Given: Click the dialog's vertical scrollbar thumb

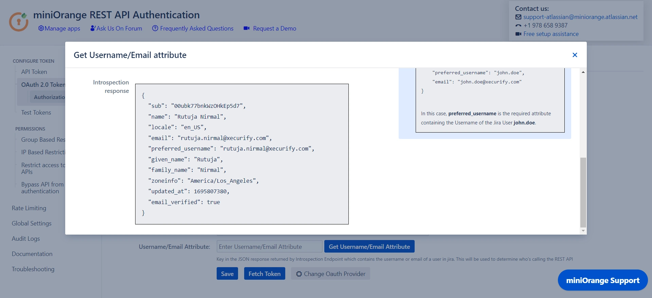Looking at the screenshot, I should coord(583,192).
